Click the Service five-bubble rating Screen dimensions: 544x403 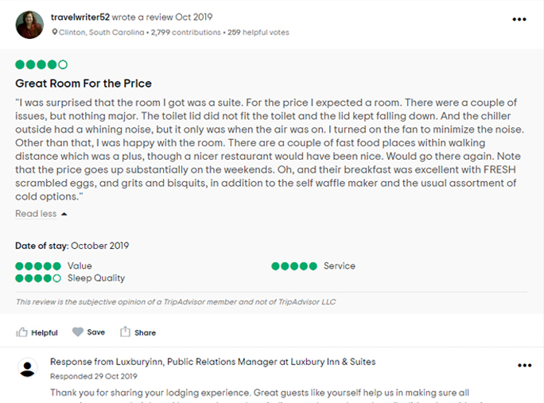tap(294, 266)
